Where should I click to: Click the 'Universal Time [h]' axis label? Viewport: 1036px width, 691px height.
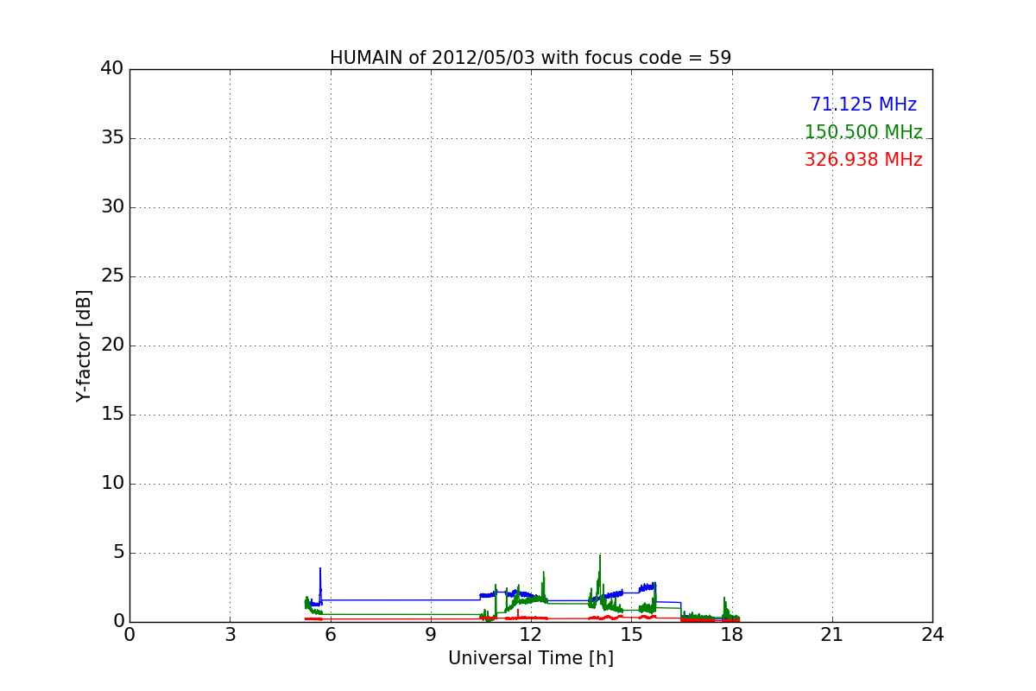pyautogui.click(x=530, y=658)
